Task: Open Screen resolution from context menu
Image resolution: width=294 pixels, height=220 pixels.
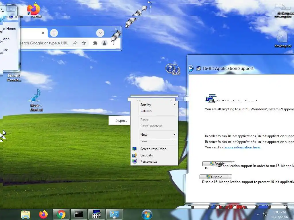Action: tap(154, 149)
